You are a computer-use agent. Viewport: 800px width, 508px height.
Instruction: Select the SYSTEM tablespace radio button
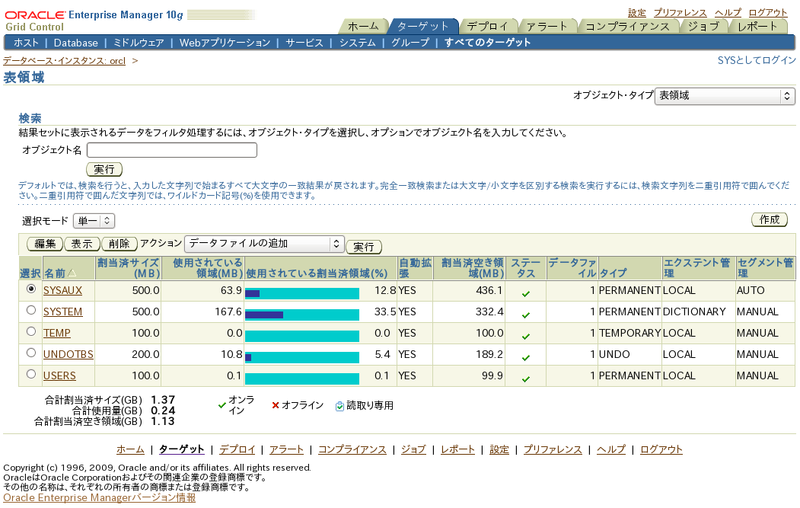(31, 311)
